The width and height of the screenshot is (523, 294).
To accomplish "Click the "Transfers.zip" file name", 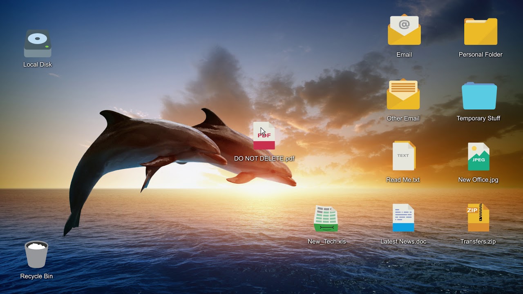I will click(x=478, y=241).
